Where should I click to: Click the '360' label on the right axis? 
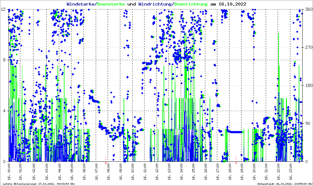308,9
